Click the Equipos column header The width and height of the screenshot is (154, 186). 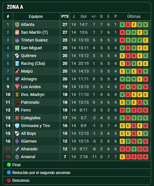[x=36, y=17]
